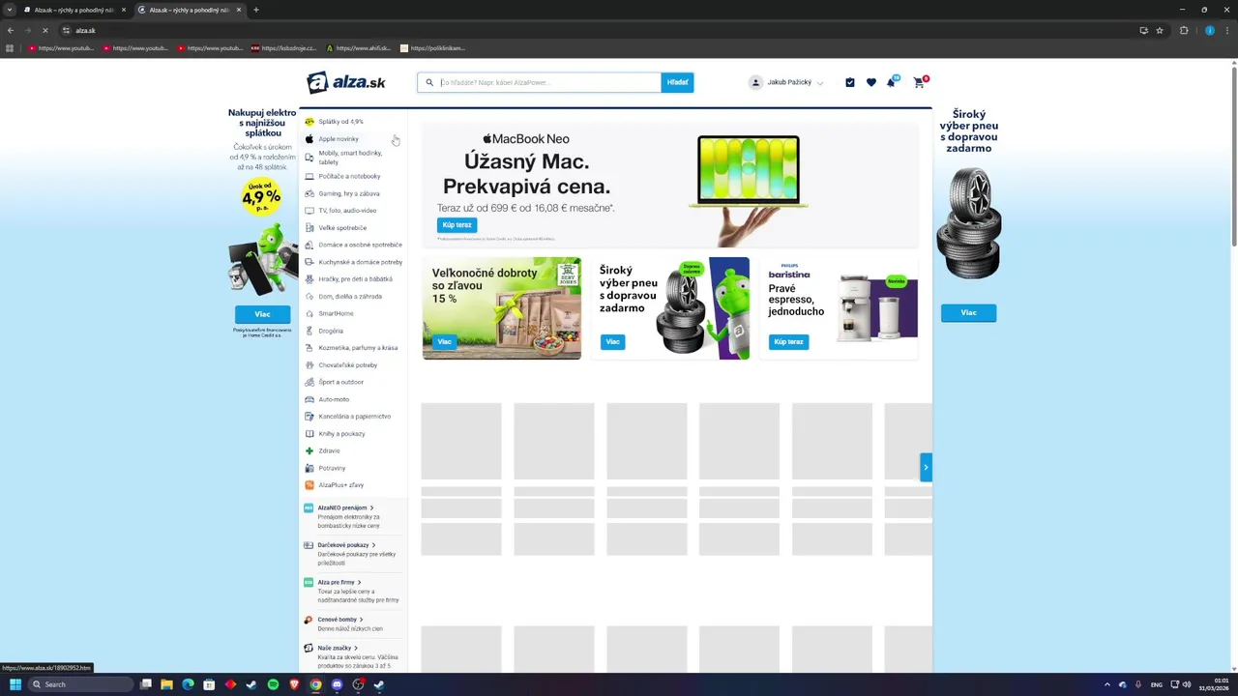1238x696 pixels.
Task: Click the page vertical scrollbar
Action: (1233, 155)
